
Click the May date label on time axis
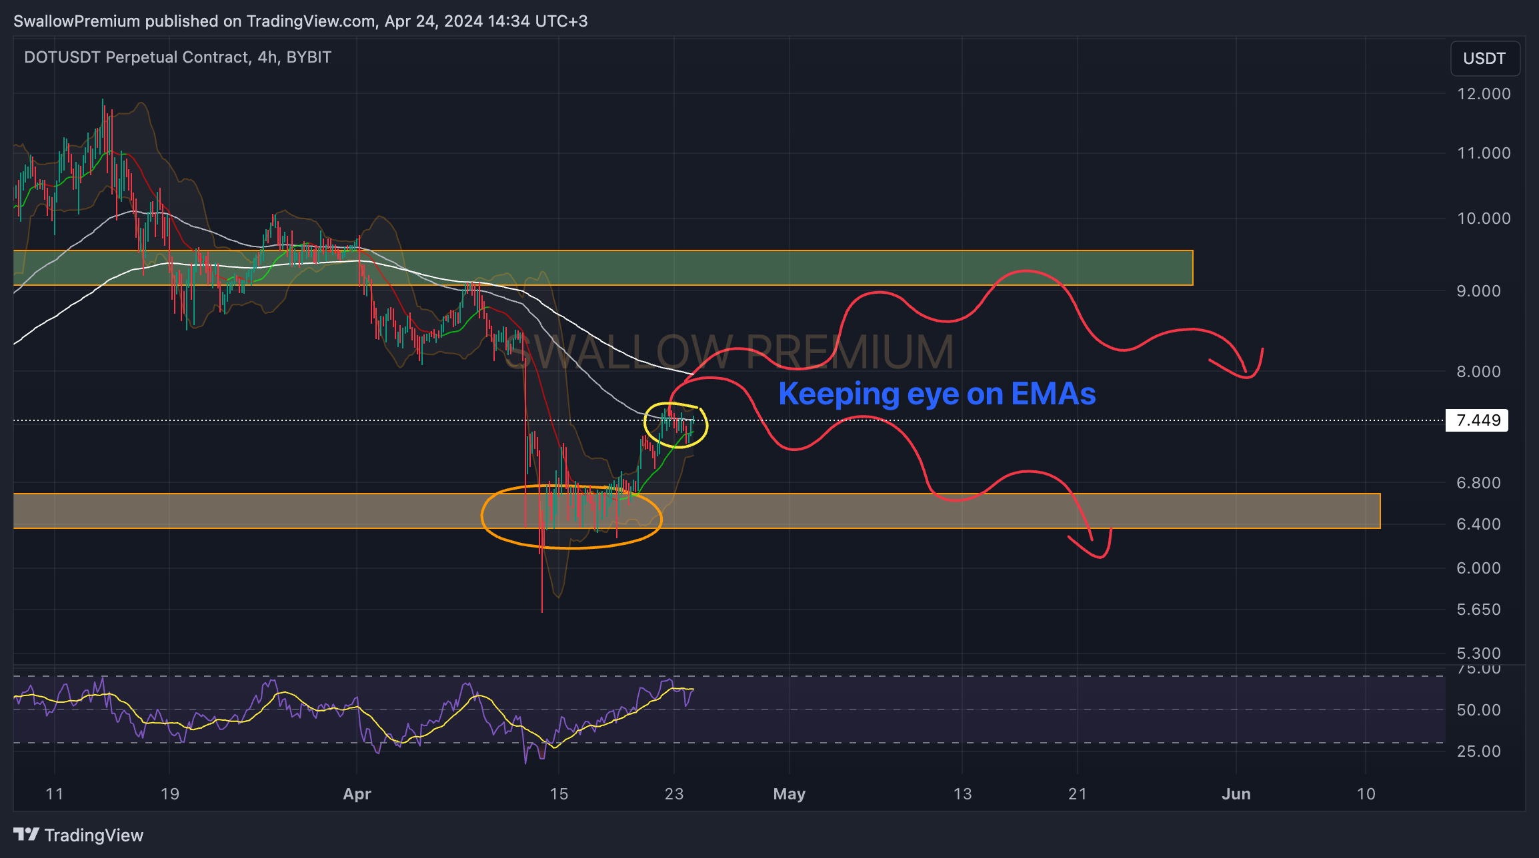[x=790, y=794]
